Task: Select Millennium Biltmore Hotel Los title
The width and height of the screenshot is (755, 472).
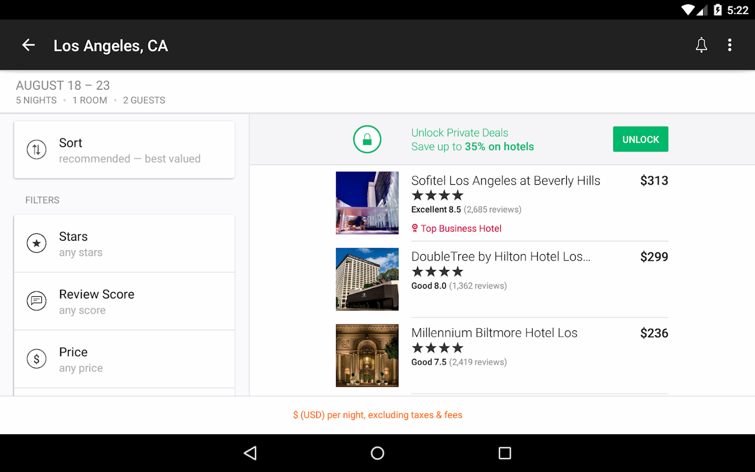Action: click(x=494, y=333)
